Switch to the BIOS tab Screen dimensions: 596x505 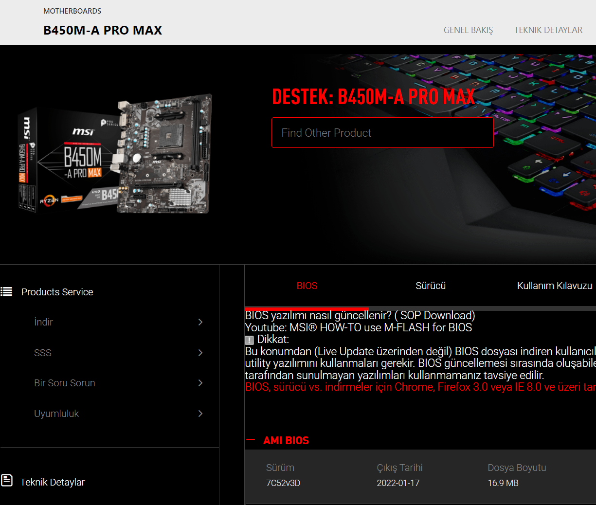click(x=307, y=286)
